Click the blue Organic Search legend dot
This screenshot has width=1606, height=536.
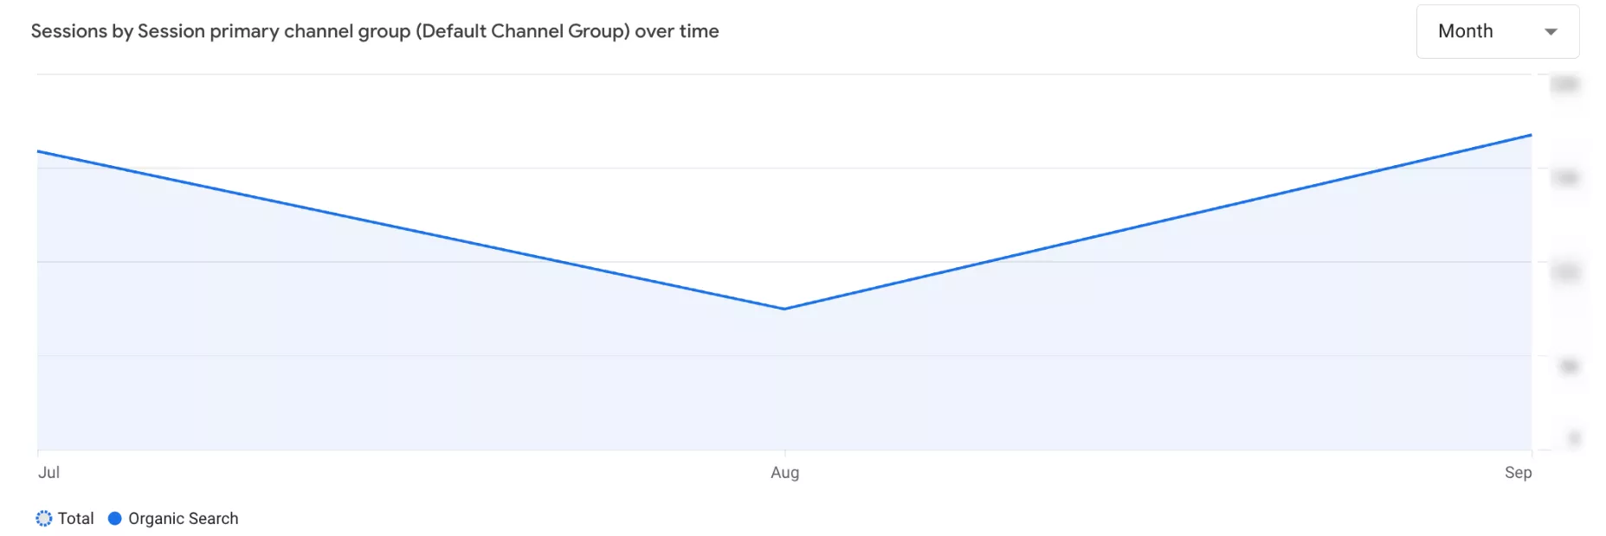click(114, 519)
